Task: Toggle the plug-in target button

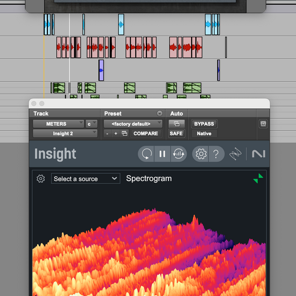Action: click(263, 124)
